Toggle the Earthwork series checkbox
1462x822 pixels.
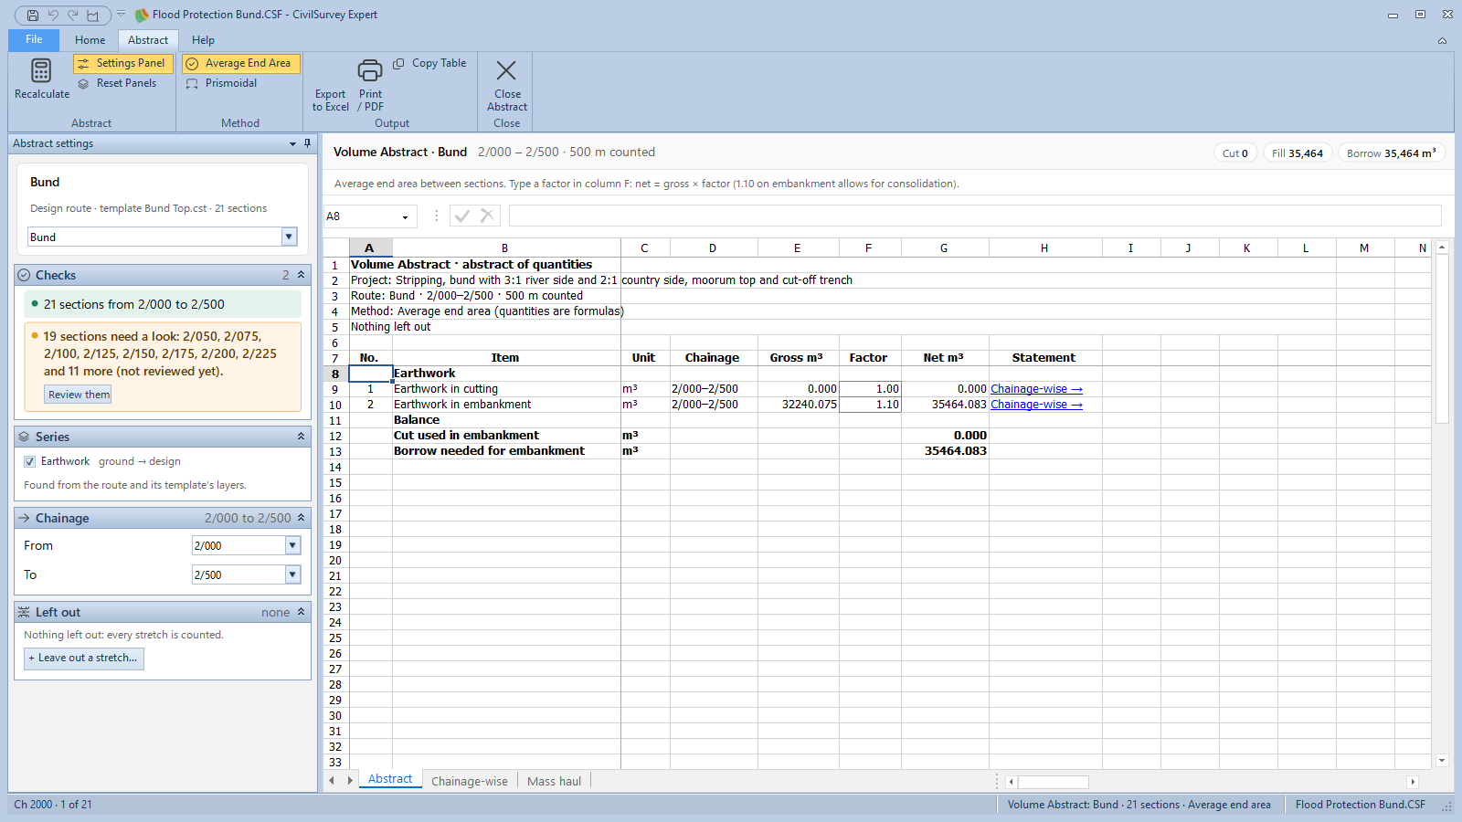coord(29,462)
